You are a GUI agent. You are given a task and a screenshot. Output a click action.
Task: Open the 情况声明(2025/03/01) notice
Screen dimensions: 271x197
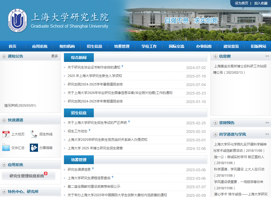pos(20,105)
